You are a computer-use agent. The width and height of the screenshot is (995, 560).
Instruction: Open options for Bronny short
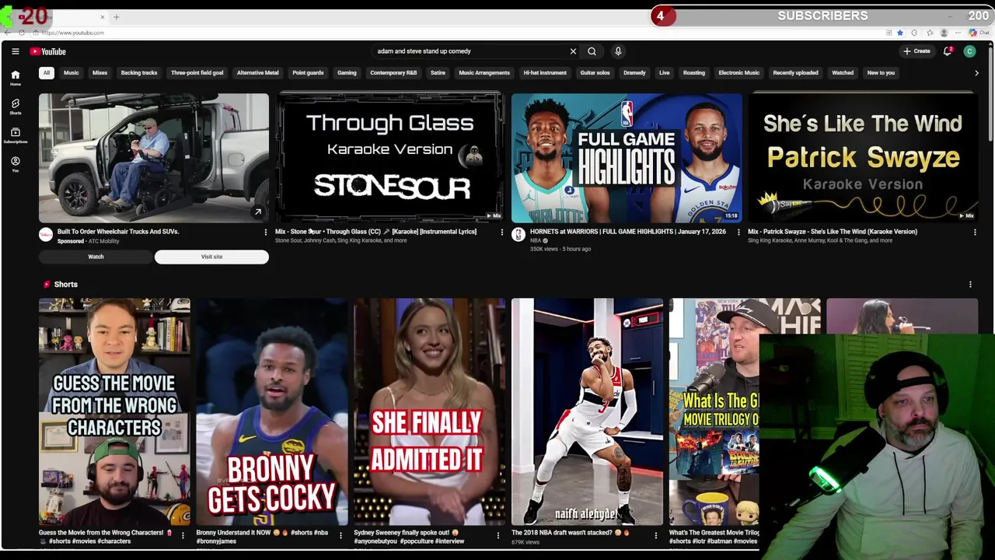[x=340, y=535]
